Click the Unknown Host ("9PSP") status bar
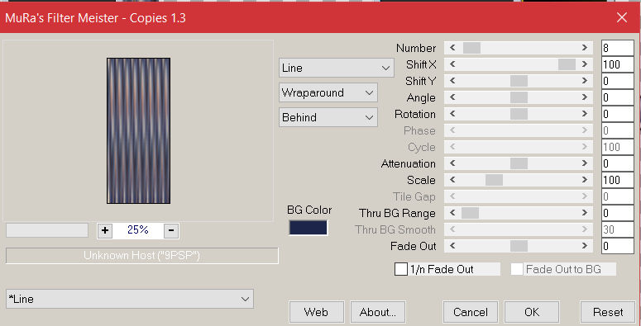Image resolution: width=641 pixels, height=326 pixels. tap(142, 256)
